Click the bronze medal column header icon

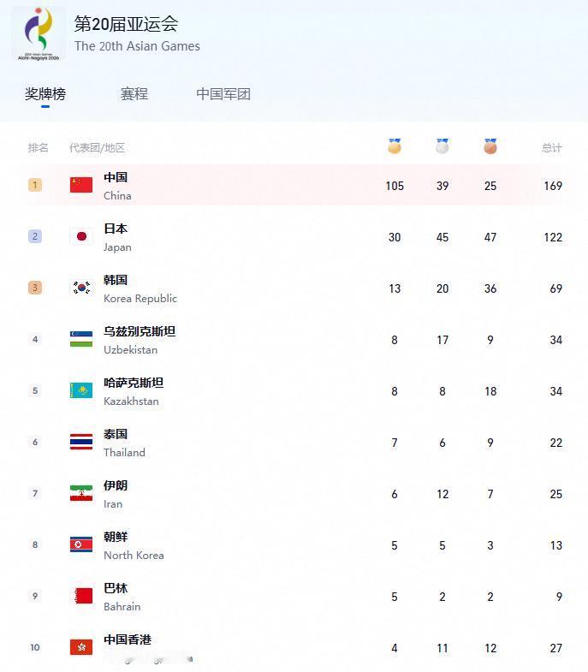490,146
